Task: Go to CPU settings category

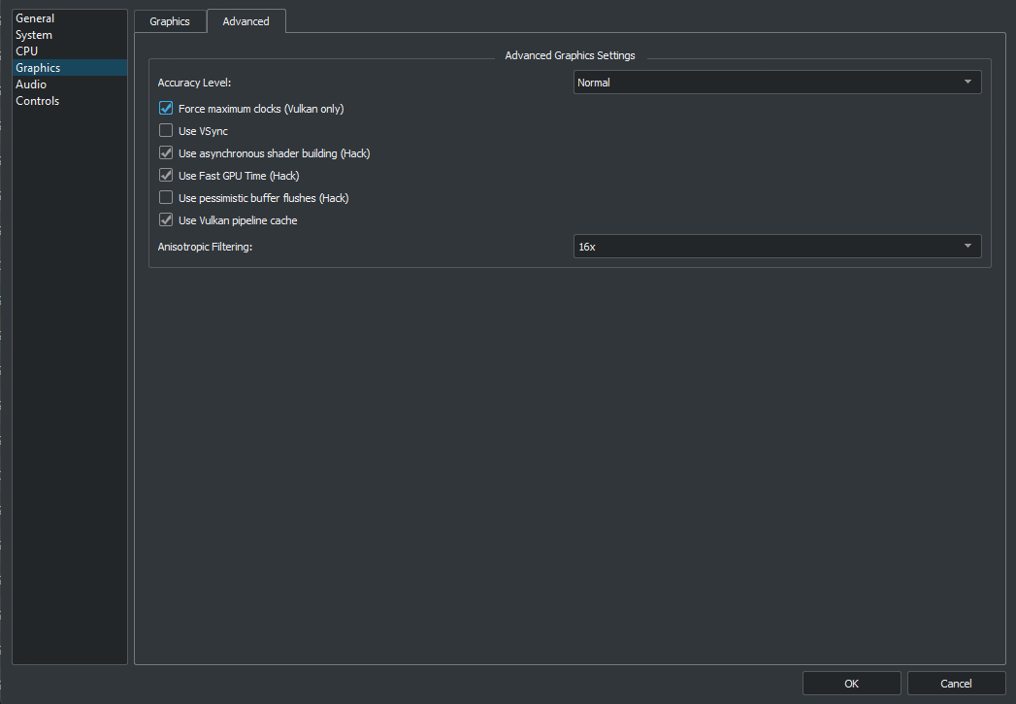Action: click(x=27, y=51)
